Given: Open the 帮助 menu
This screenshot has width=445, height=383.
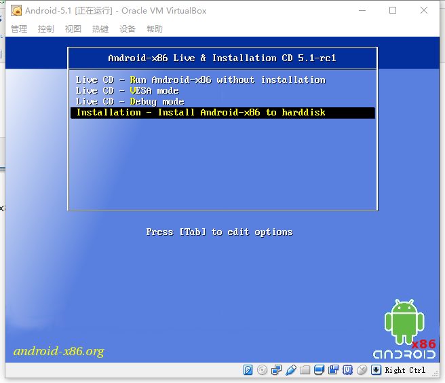Looking at the screenshot, I should [155, 29].
